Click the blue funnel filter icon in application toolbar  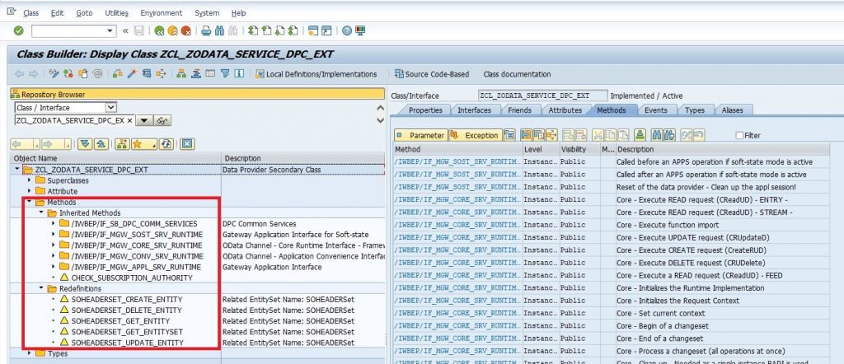click(x=225, y=73)
